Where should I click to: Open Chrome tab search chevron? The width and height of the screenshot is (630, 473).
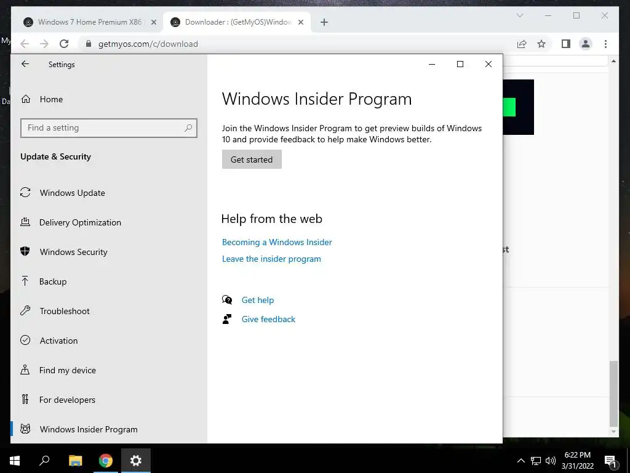pos(519,15)
